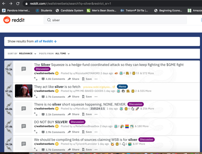Open more options on 'no silver short squeeze' post

pyautogui.click(x=96, y=114)
